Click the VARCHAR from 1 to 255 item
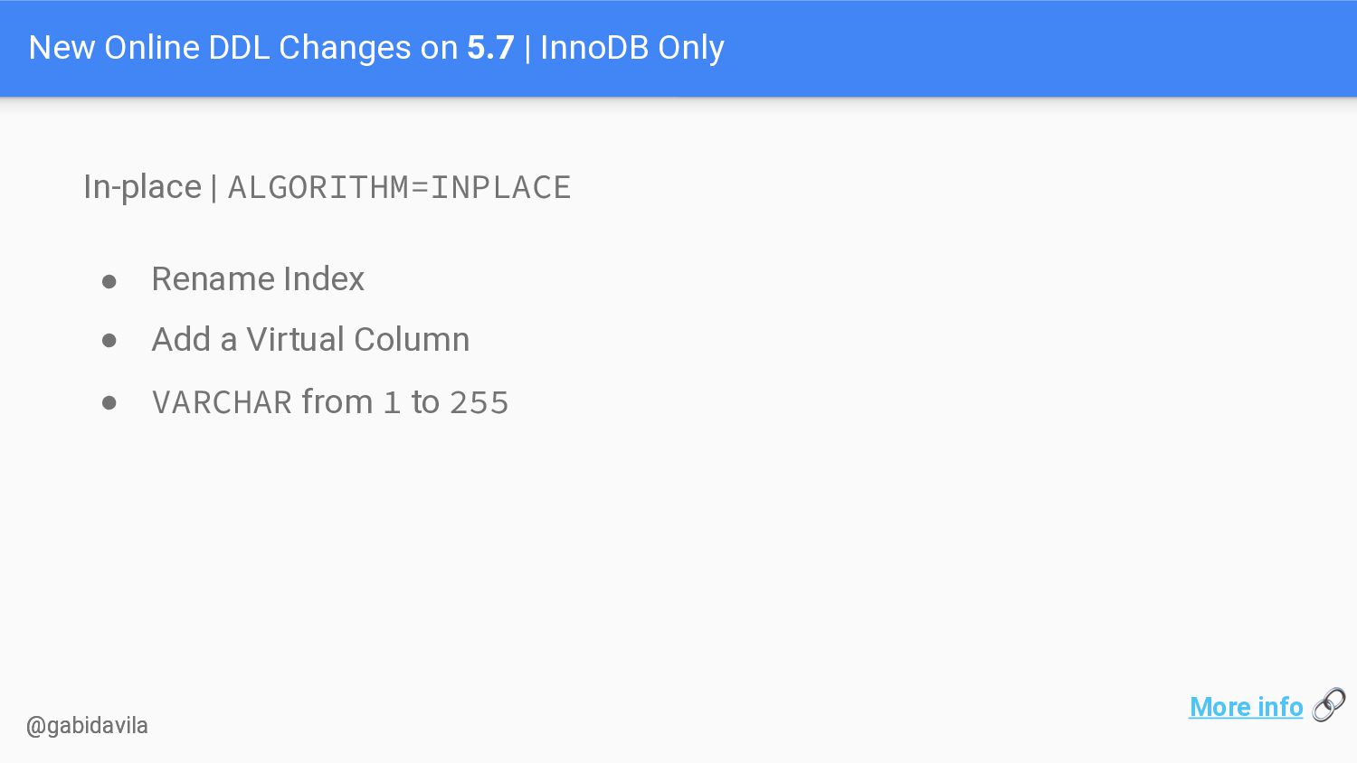The height and width of the screenshot is (763, 1357). (330, 402)
